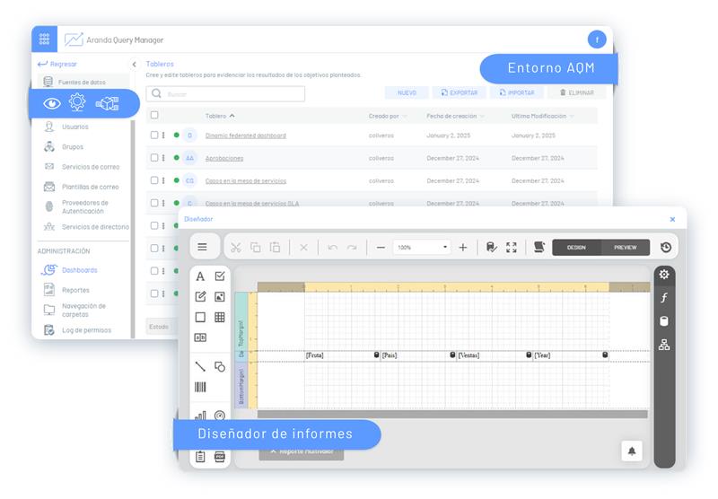Screen dimensions: 718x499
Task: Sort by the Ultima Modificación column
Action: tap(572, 117)
